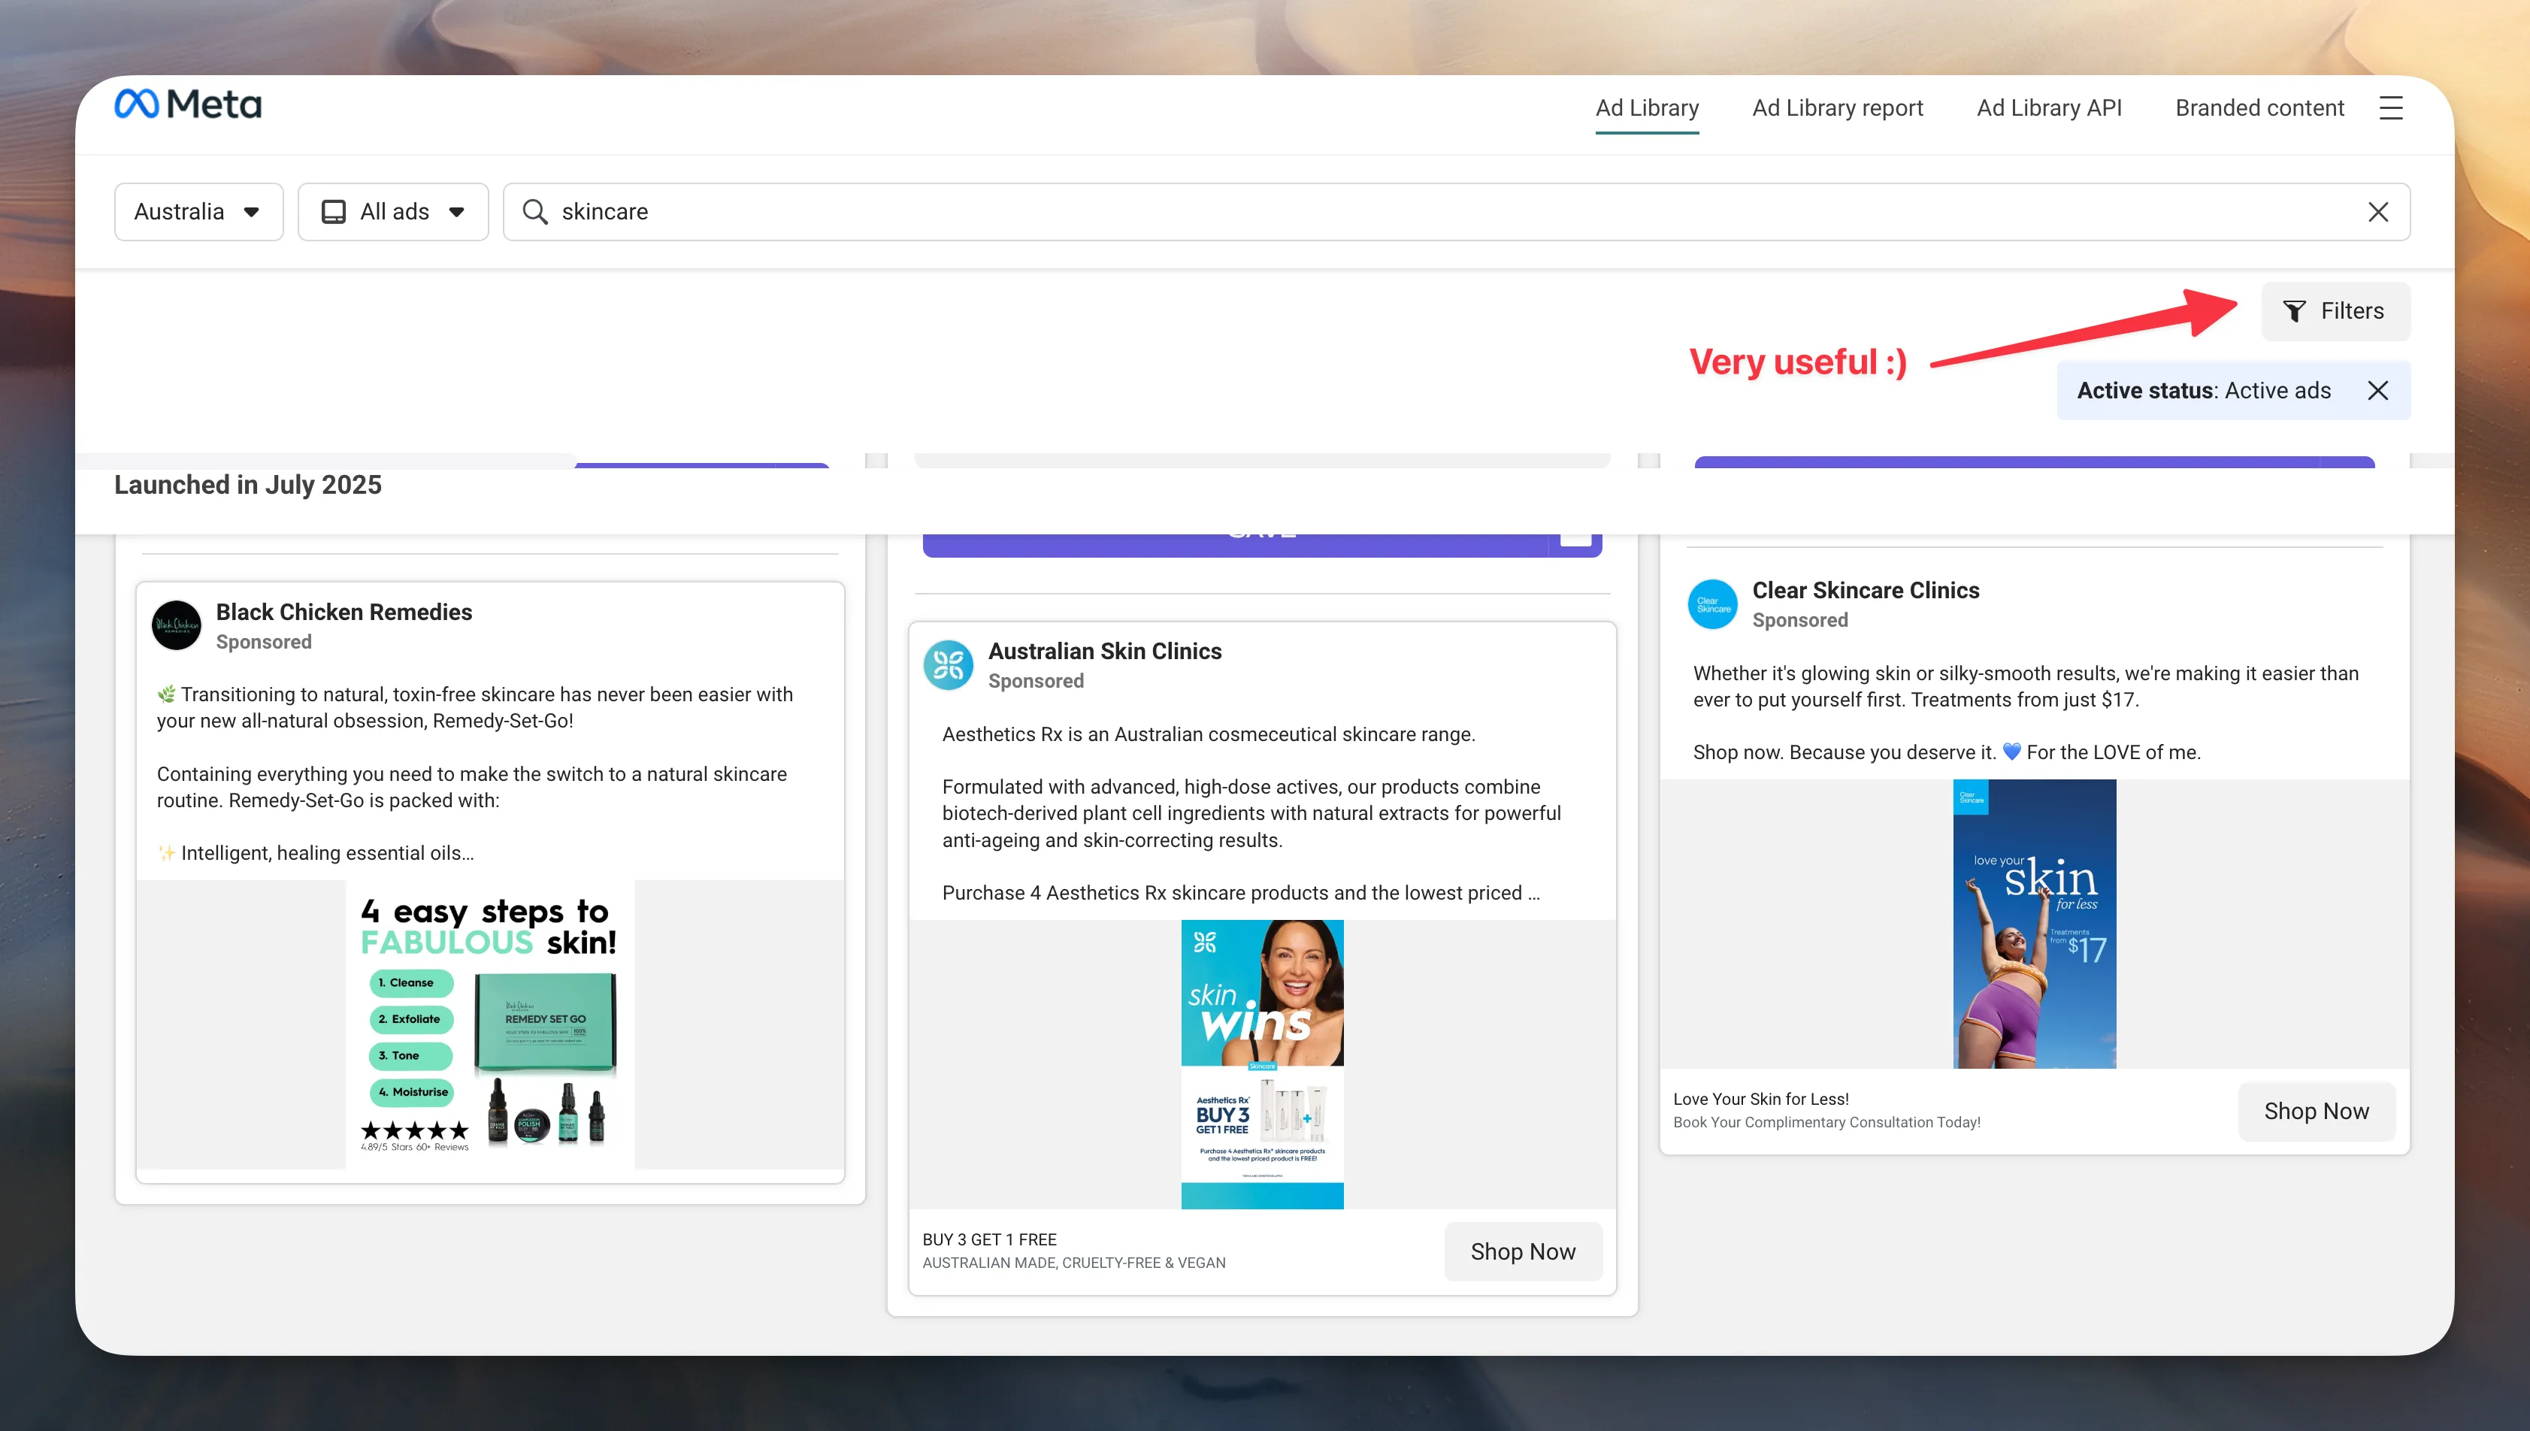Screen dimensions: 2530x1431
Task: Remove the Active status filter chip
Action: (x=2377, y=390)
